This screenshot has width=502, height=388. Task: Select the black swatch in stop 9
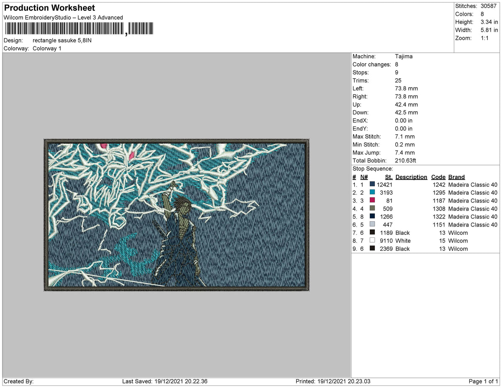pos(372,249)
